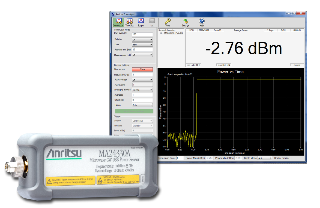Click the Averages input field

point(142,95)
